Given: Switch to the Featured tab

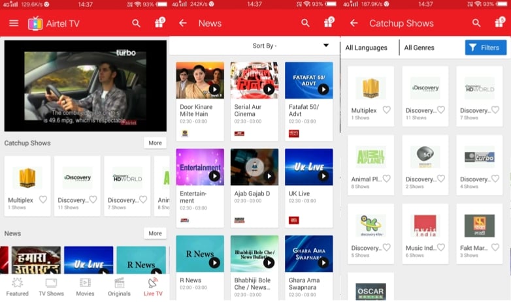Looking at the screenshot, I should (17, 287).
